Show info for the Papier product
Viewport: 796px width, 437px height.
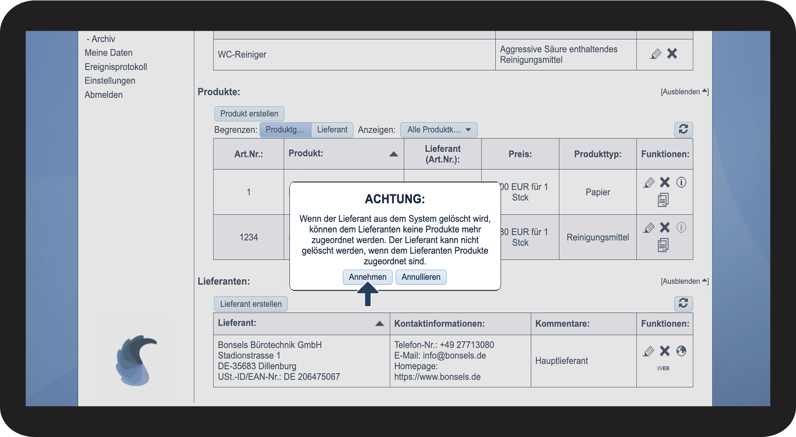click(681, 182)
